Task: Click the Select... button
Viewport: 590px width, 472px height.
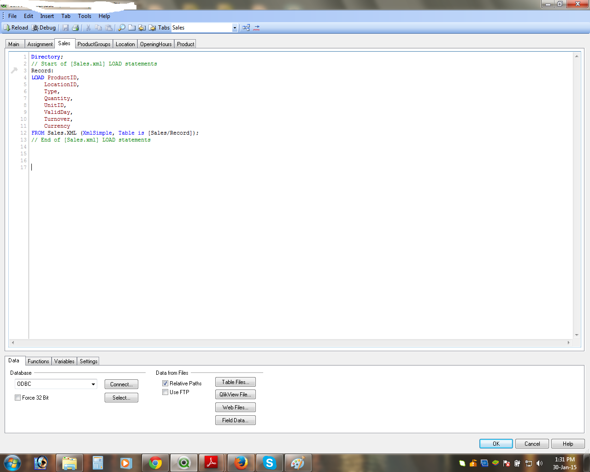Action: point(121,398)
